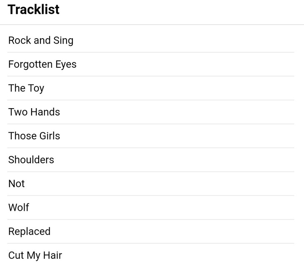The width and height of the screenshot is (304, 272).
Task: Play the track titled Not
Action: coord(17,184)
